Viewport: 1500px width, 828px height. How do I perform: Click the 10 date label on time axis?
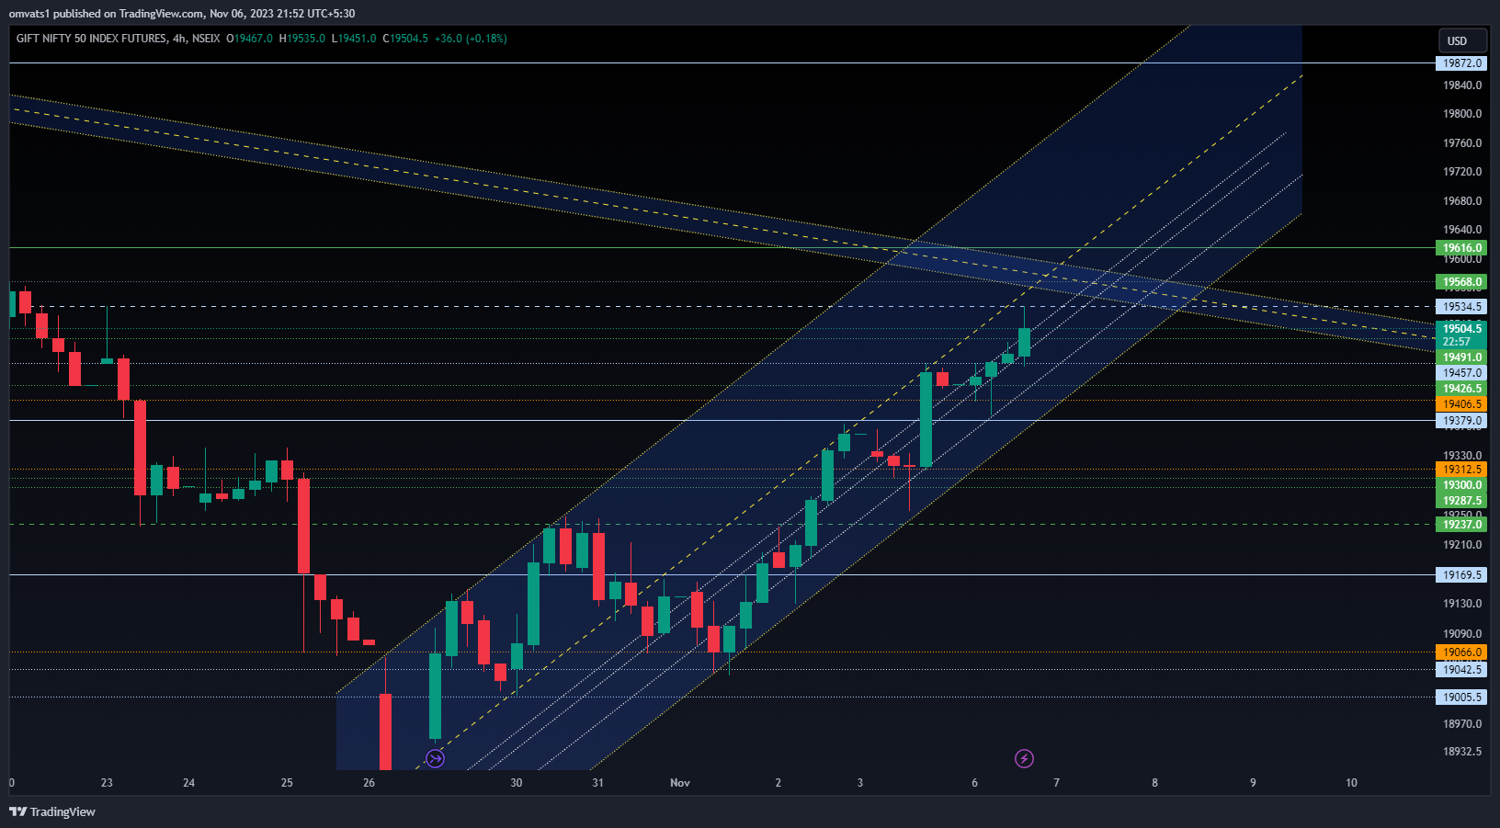pos(1351,783)
